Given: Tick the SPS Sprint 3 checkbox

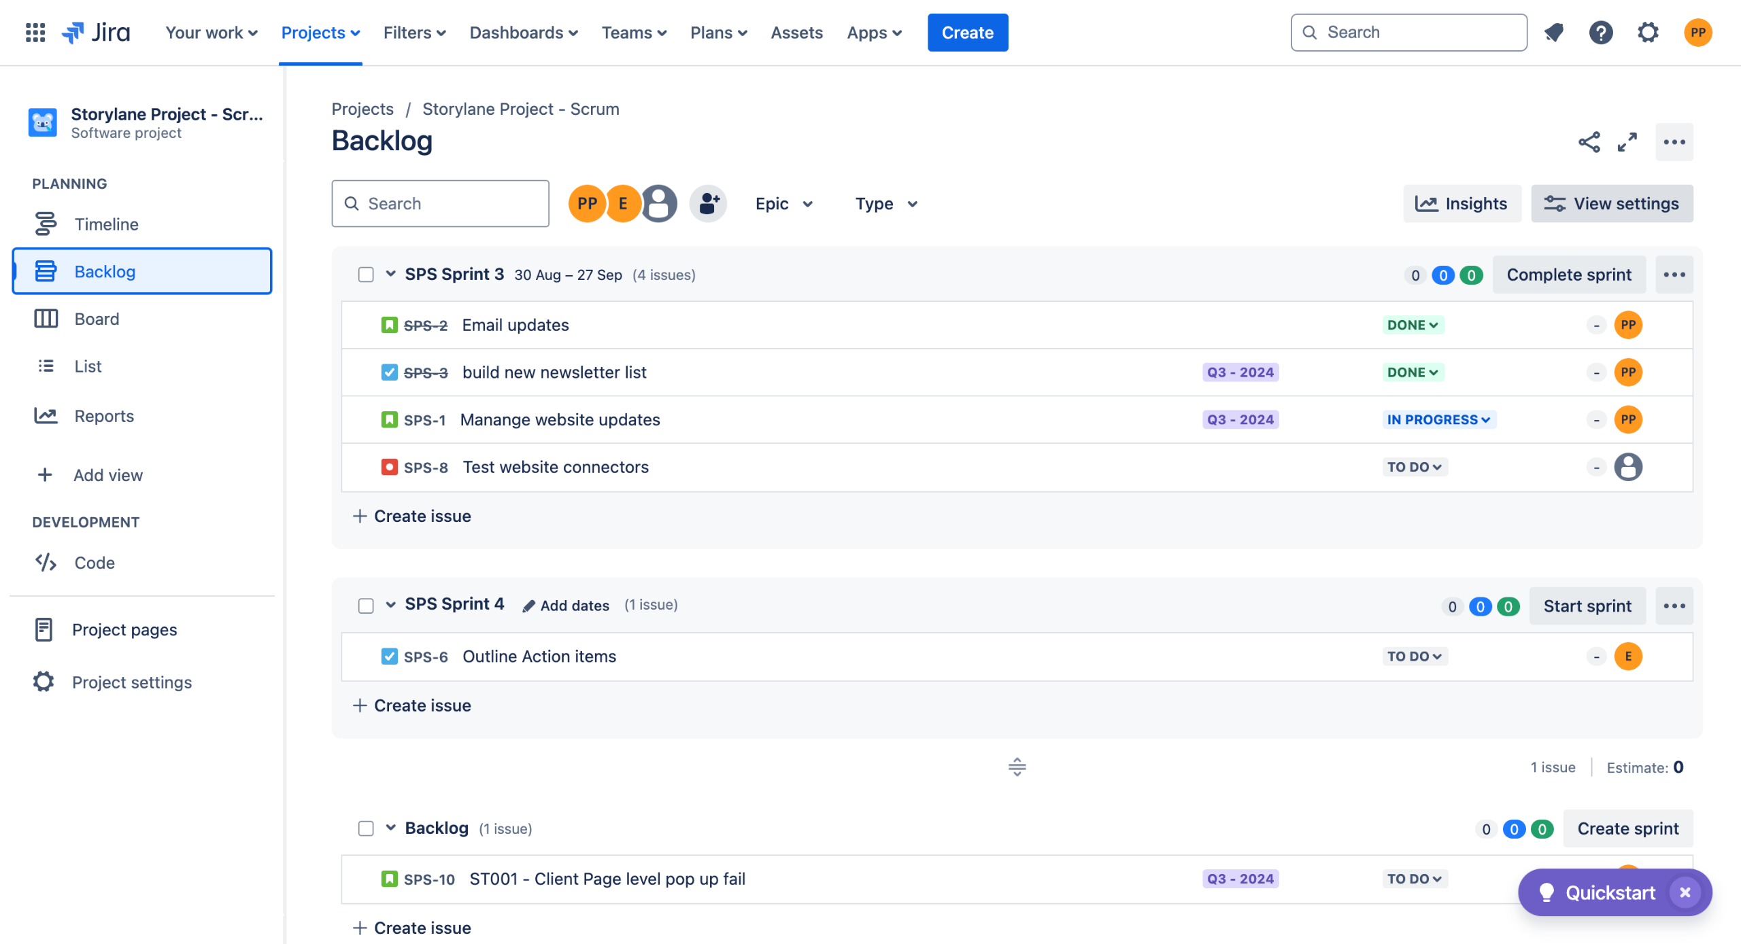Looking at the screenshot, I should 366,275.
